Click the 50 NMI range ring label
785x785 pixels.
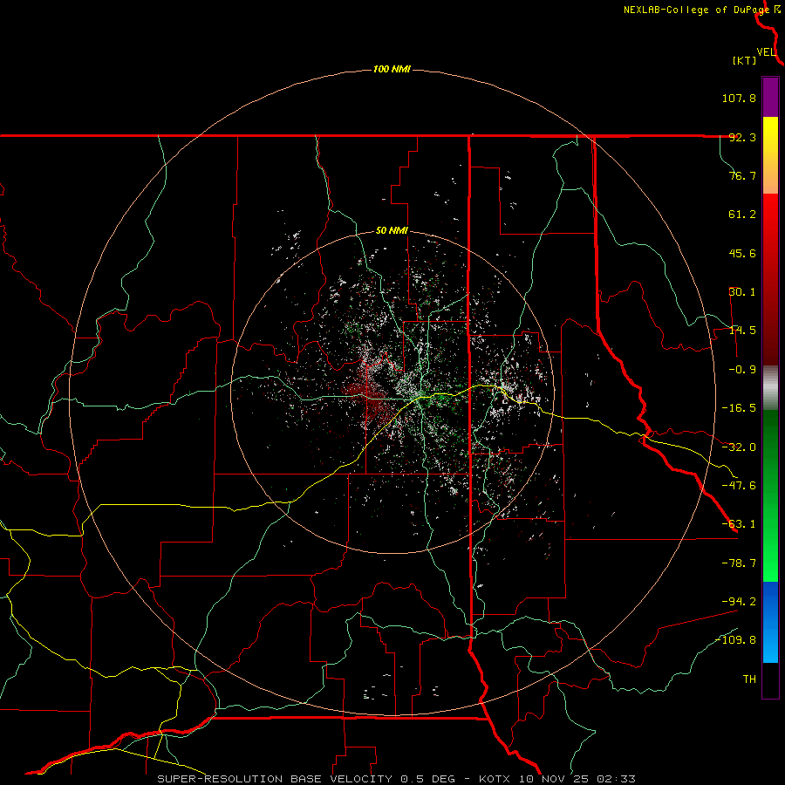pos(392,231)
